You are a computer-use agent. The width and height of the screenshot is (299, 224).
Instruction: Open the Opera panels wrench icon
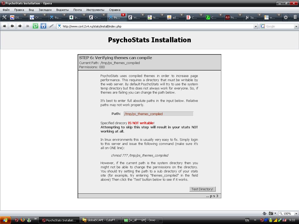tap(4, 17)
